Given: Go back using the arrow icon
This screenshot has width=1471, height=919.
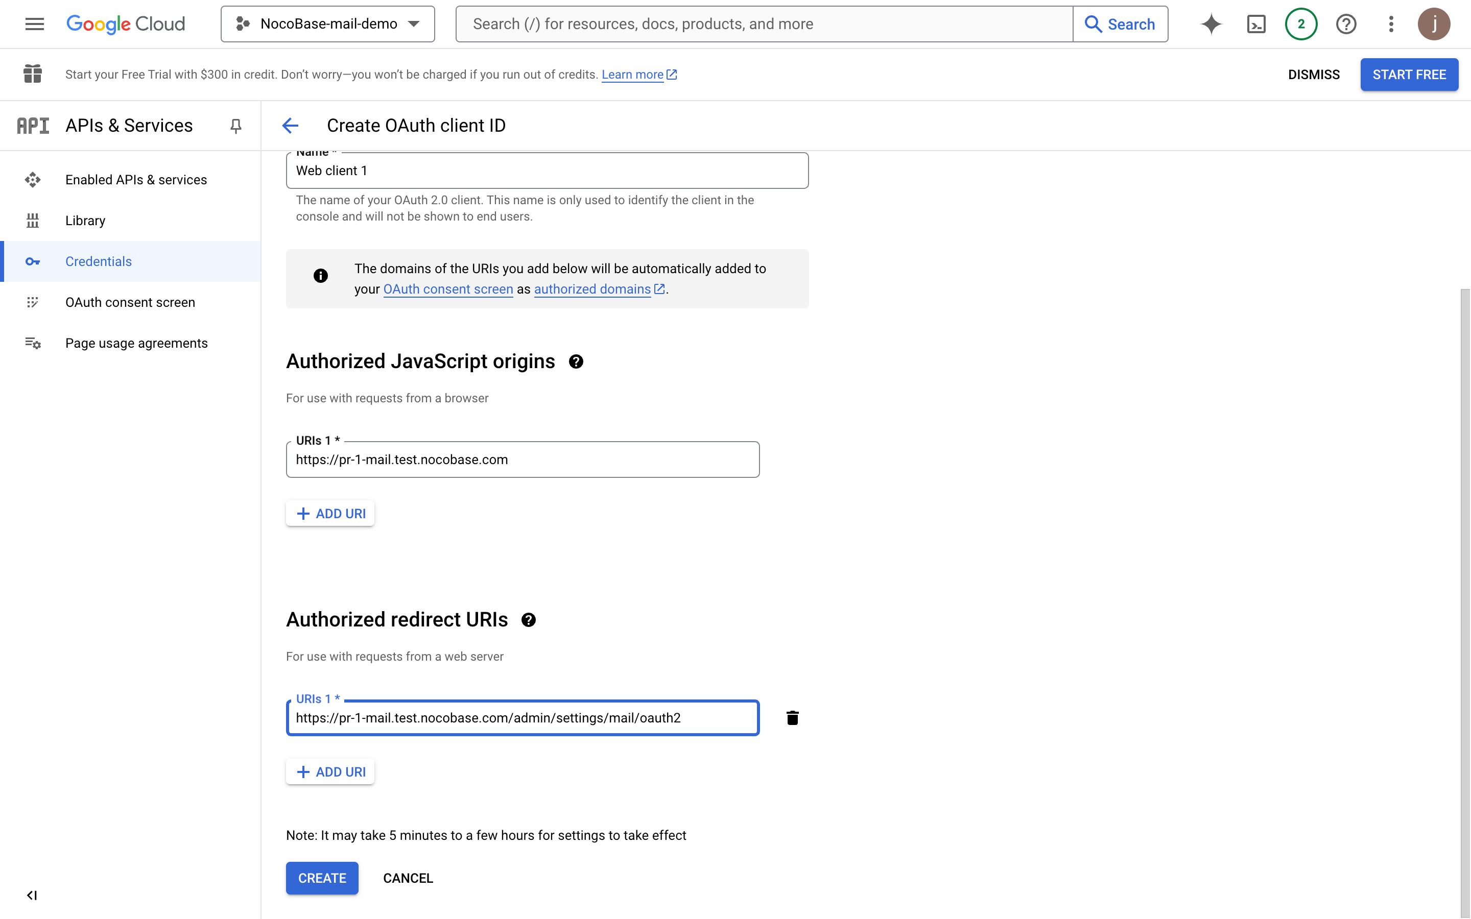Looking at the screenshot, I should pos(291,126).
